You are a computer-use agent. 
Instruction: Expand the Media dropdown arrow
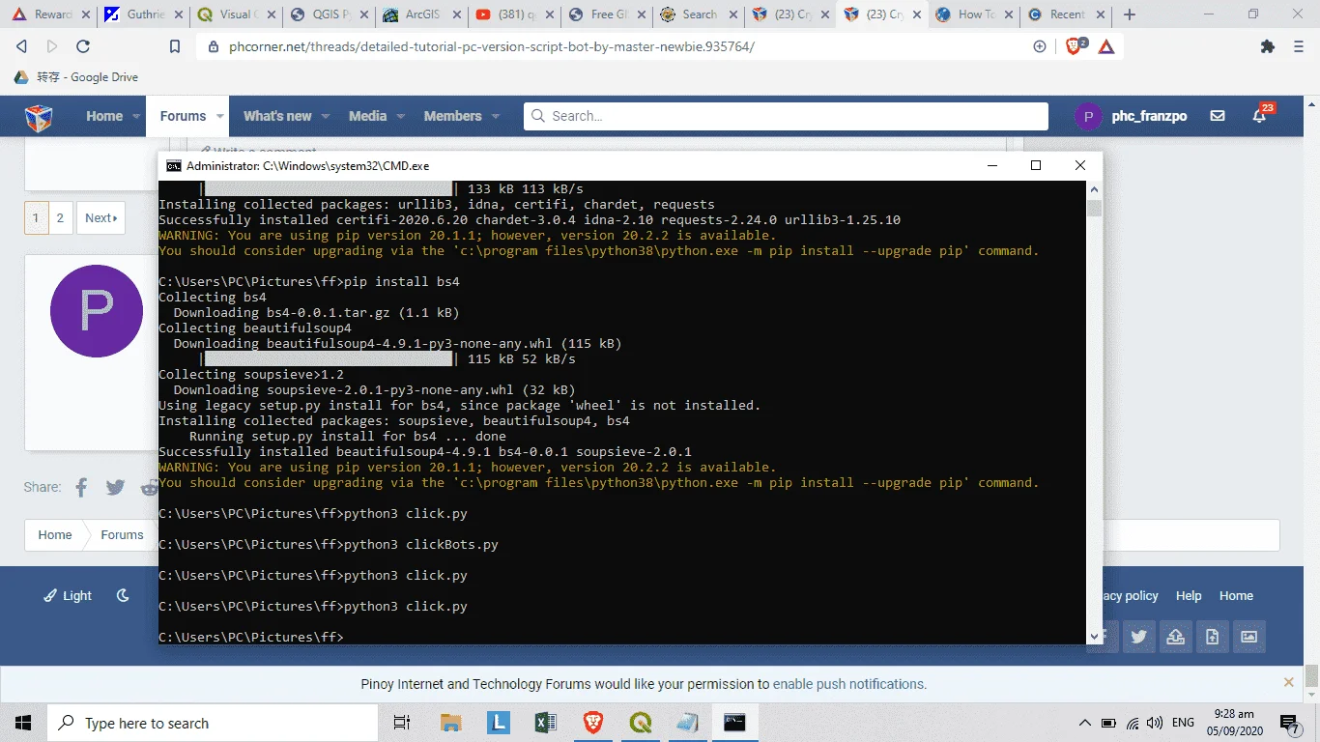pyautogui.click(x=401, y=116)
